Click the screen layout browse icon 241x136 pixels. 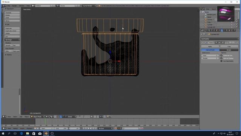coord(33,6)
